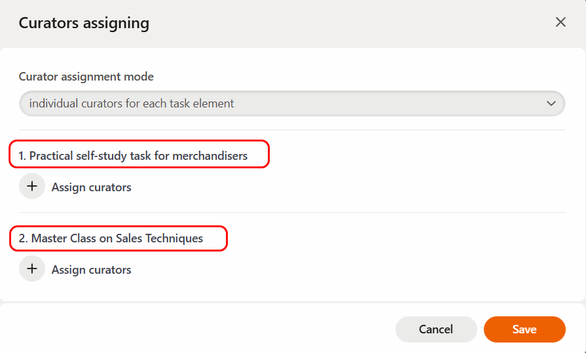Viewport: 586px width, 353px height.
Task: Click 'Assign curators' text for the Master Class
Action: click(91, 270)
